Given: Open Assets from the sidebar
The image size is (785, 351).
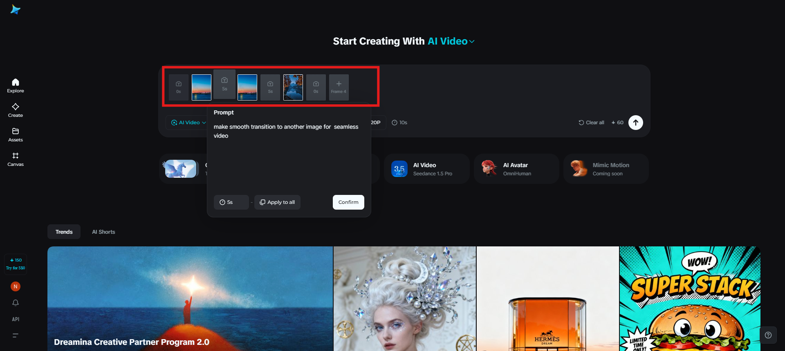Looking at the screenshot, I should tap(16, 135).
